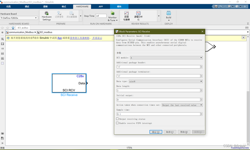Click Additional package header field
Viewport: 250px width, 150px height.
tap(158, 67)
